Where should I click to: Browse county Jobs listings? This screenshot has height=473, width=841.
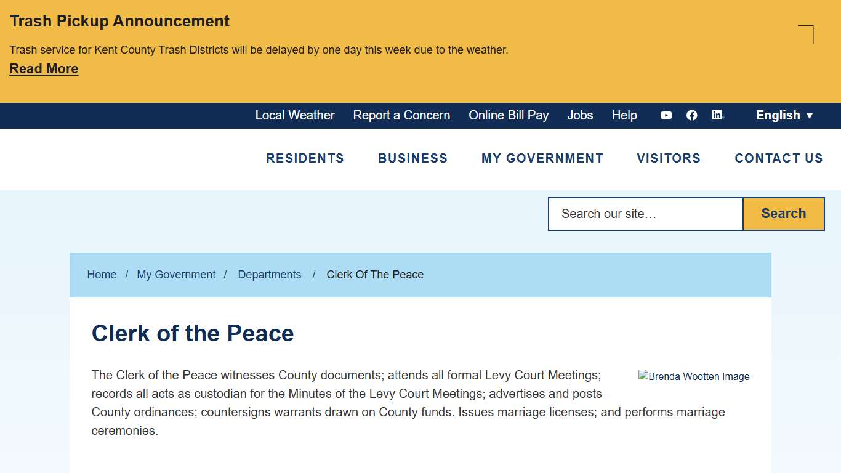point(580,115)
